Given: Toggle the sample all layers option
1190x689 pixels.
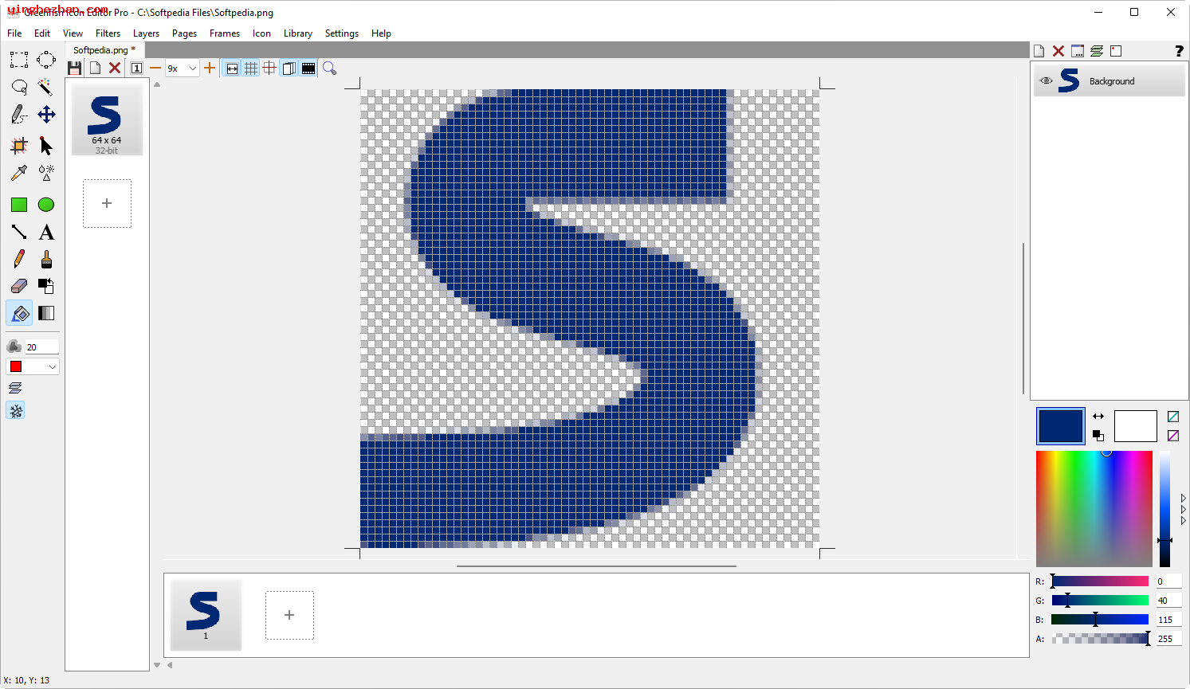Looking at the screenshot, I should point(15,388).
